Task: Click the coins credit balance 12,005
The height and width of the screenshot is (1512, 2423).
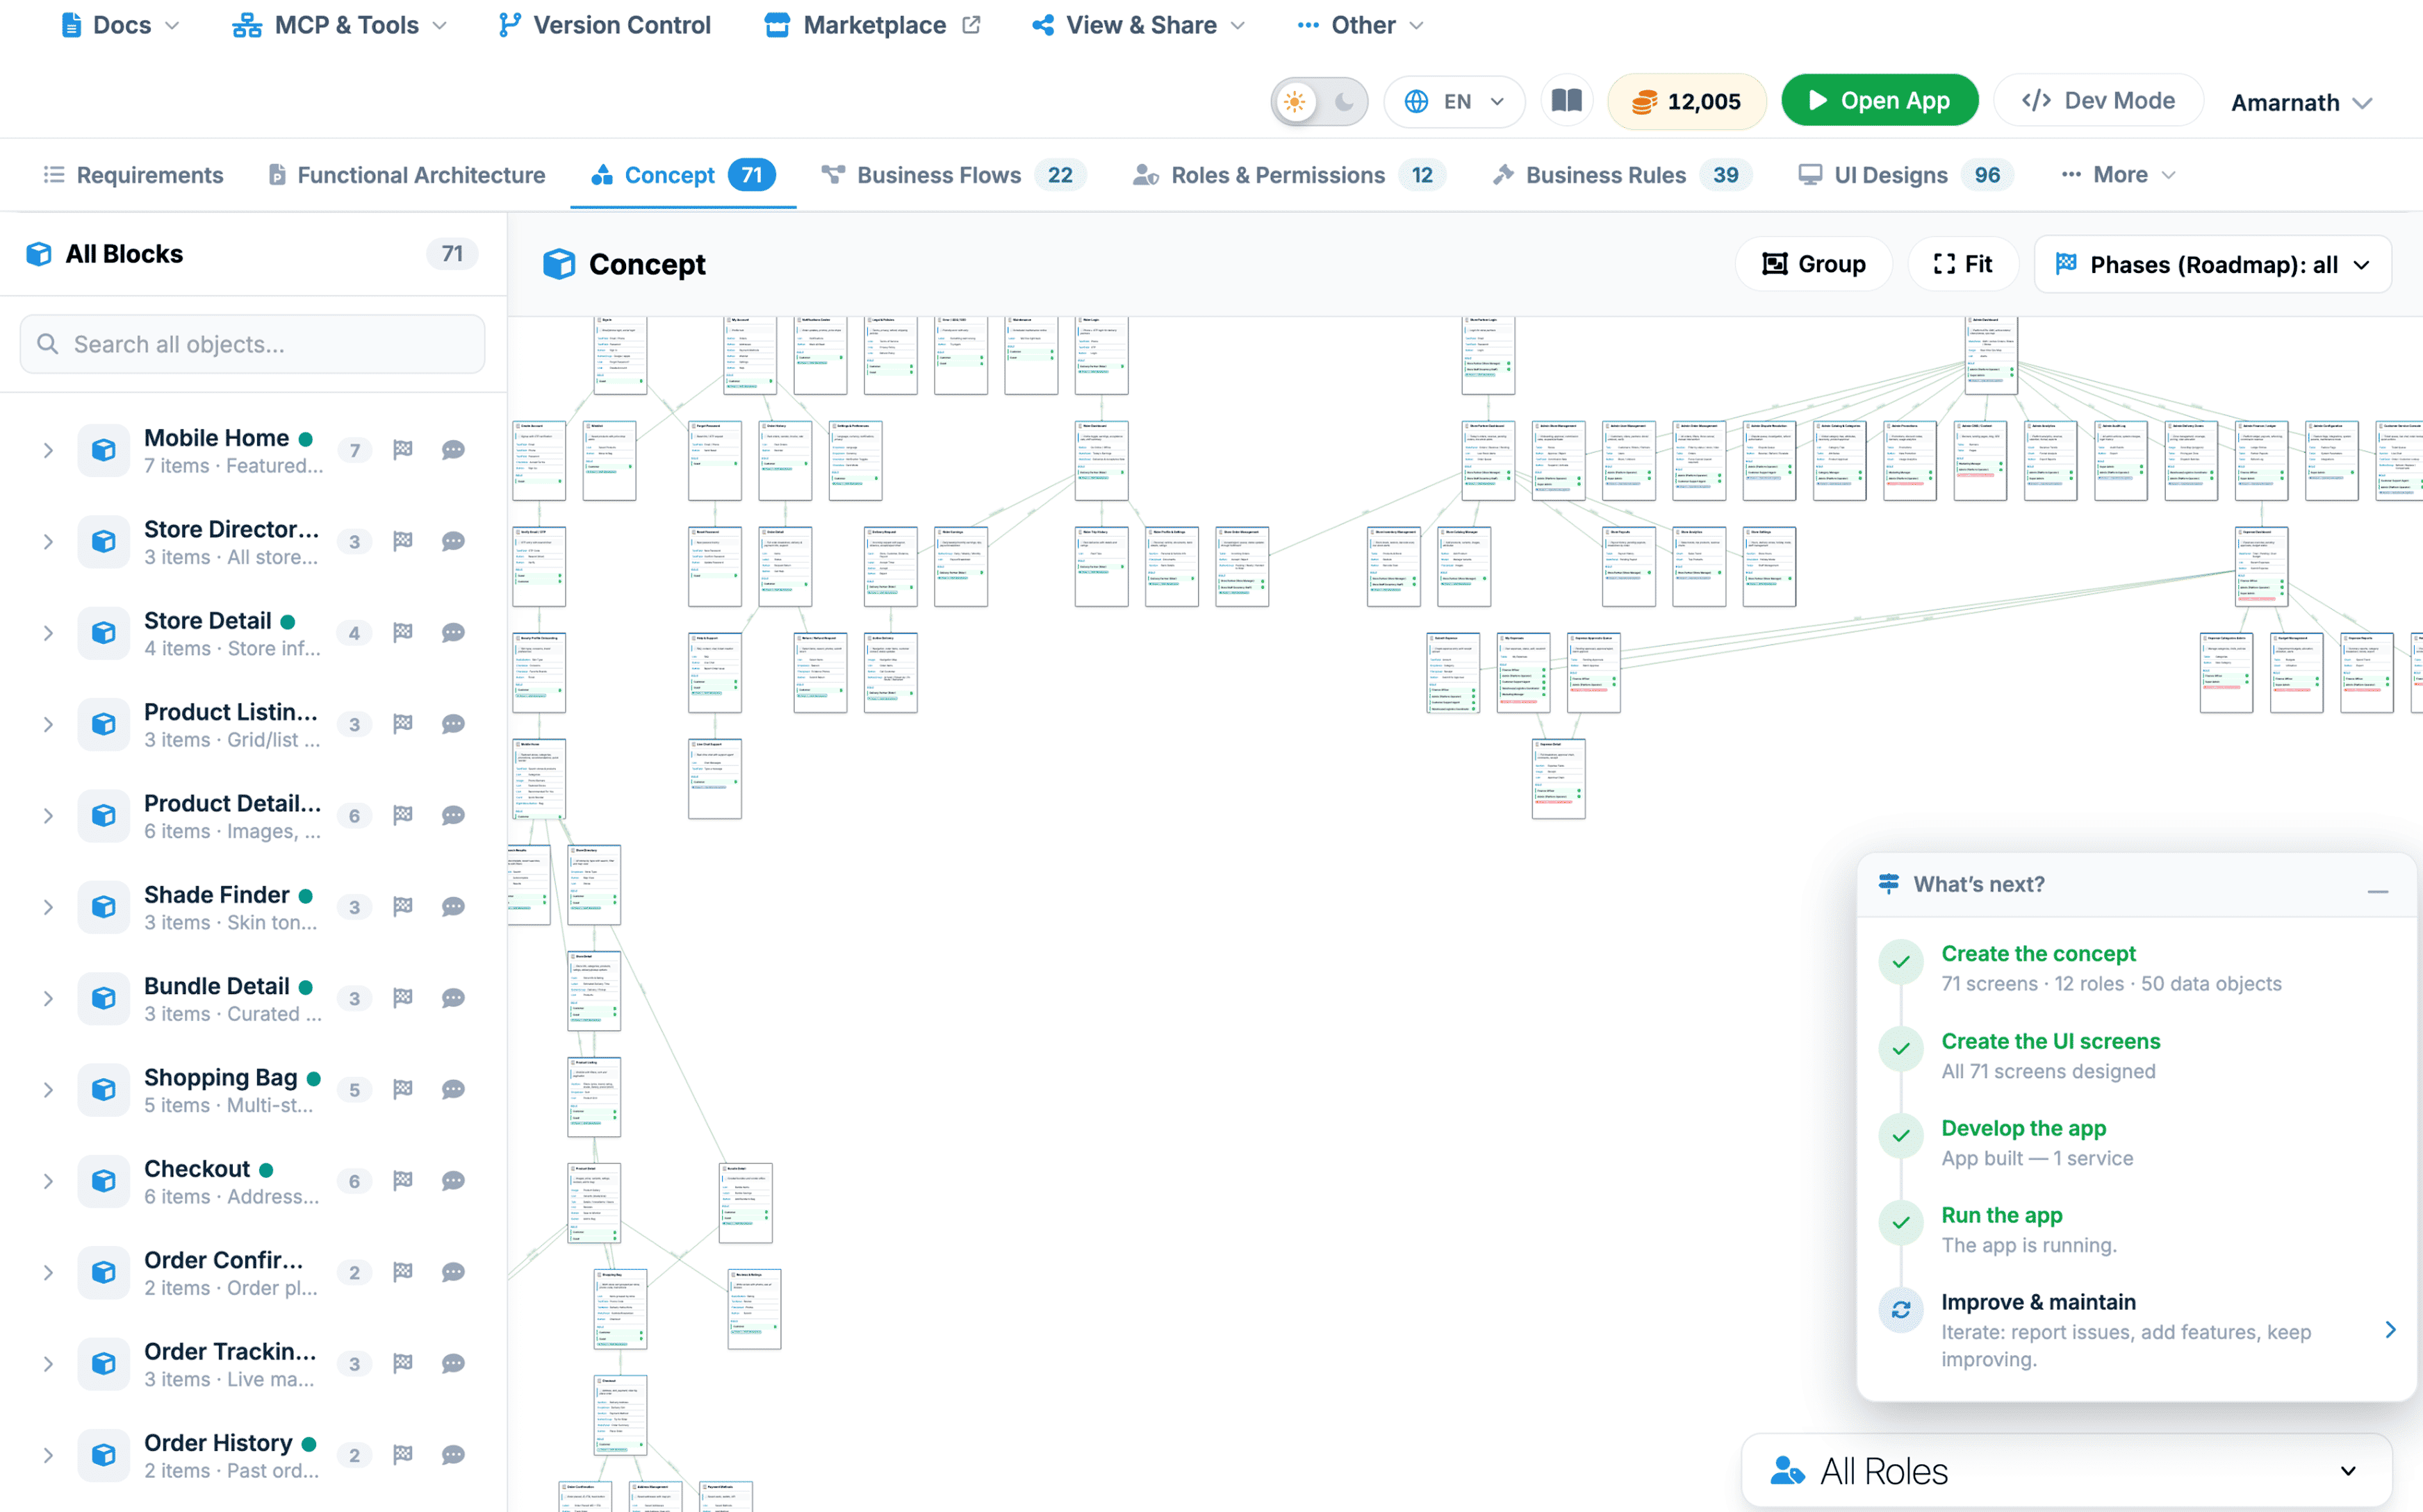Action: (1686, 101)
